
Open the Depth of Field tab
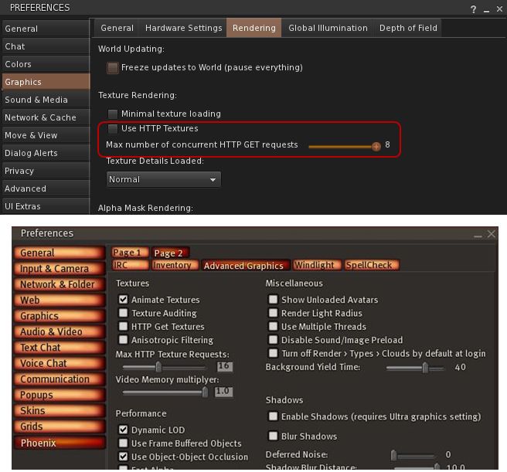pos(408,28)
